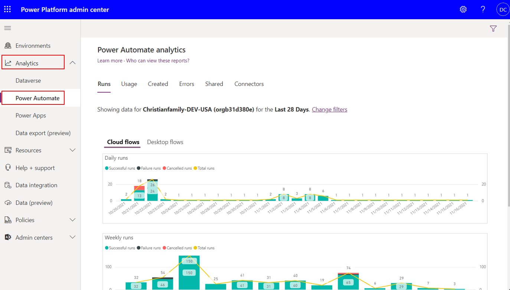
Task: Open the Learn more link
Action: 109,60
